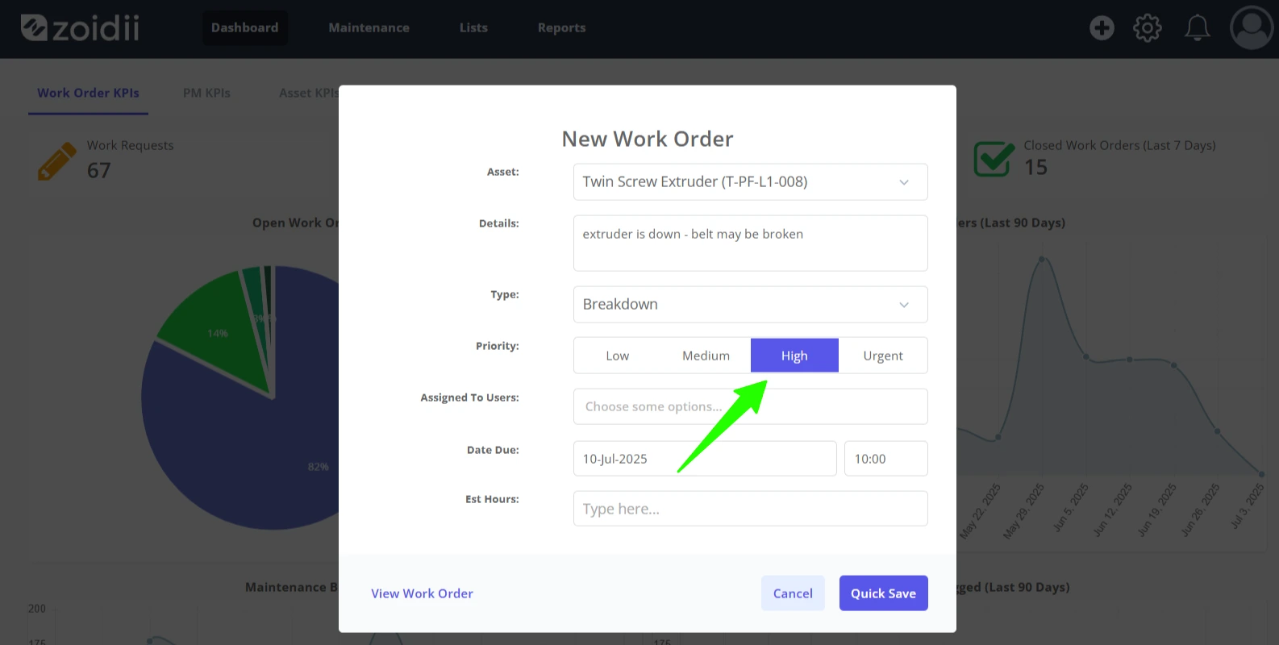
Task: Click the Closed Work Orders checkmark icon
Action: coord(994,158)
